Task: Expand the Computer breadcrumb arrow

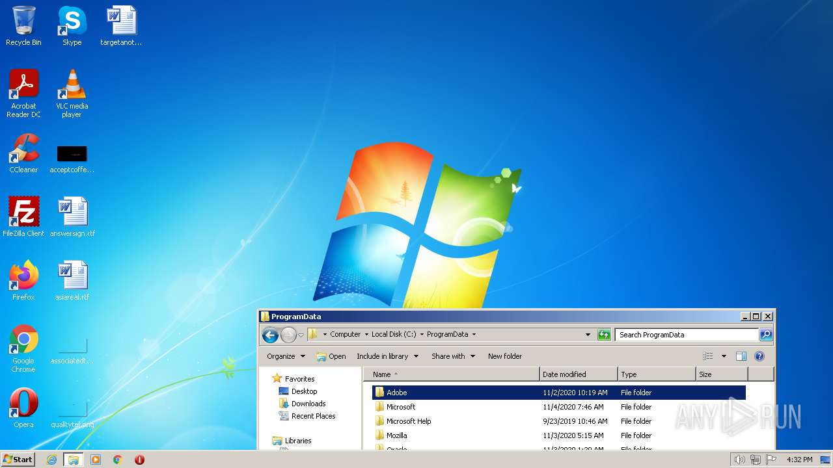Action: point(366,335)
